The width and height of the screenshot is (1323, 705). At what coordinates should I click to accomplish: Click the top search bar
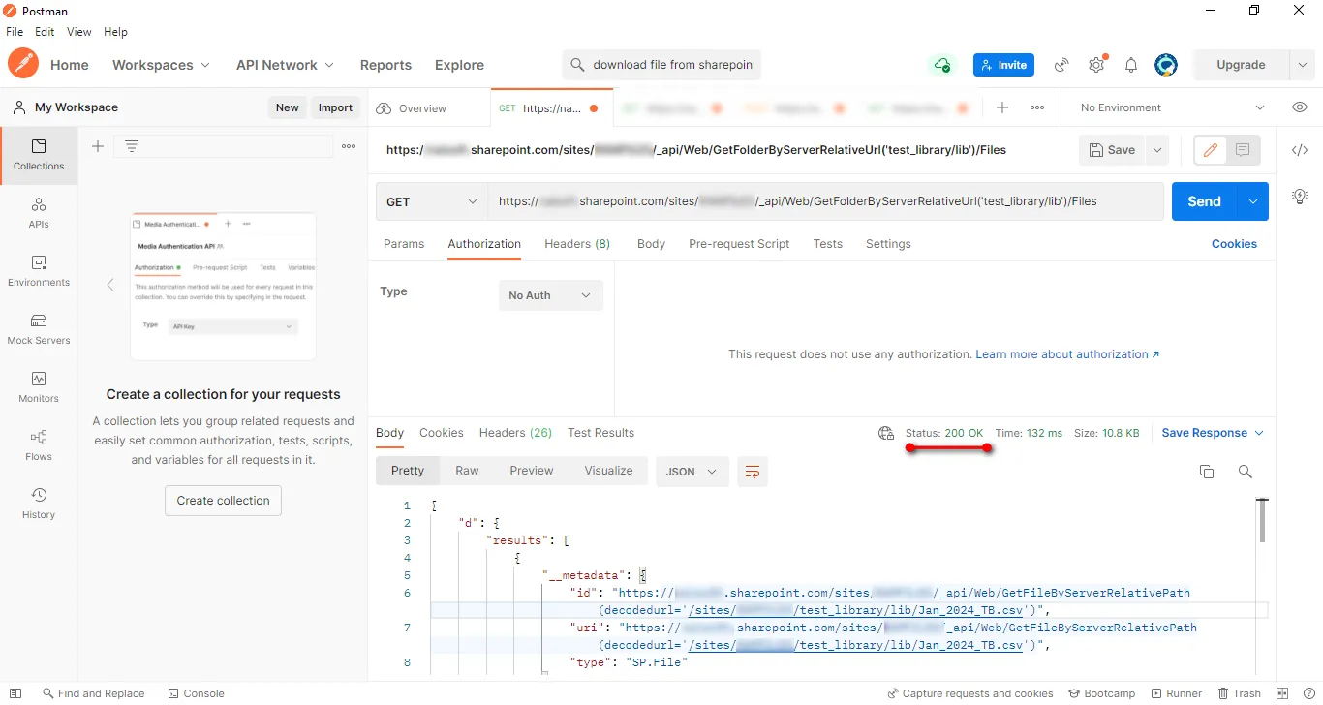(x=661, y=65)
